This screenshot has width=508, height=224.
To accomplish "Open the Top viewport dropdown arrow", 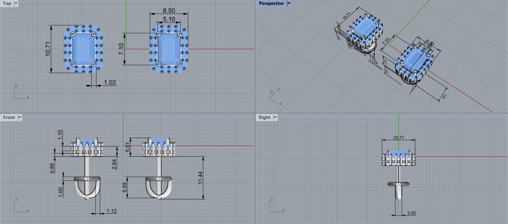I will (x=16, y=3).
